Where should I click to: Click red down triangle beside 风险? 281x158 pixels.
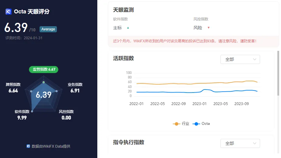(x=208, y=28)
